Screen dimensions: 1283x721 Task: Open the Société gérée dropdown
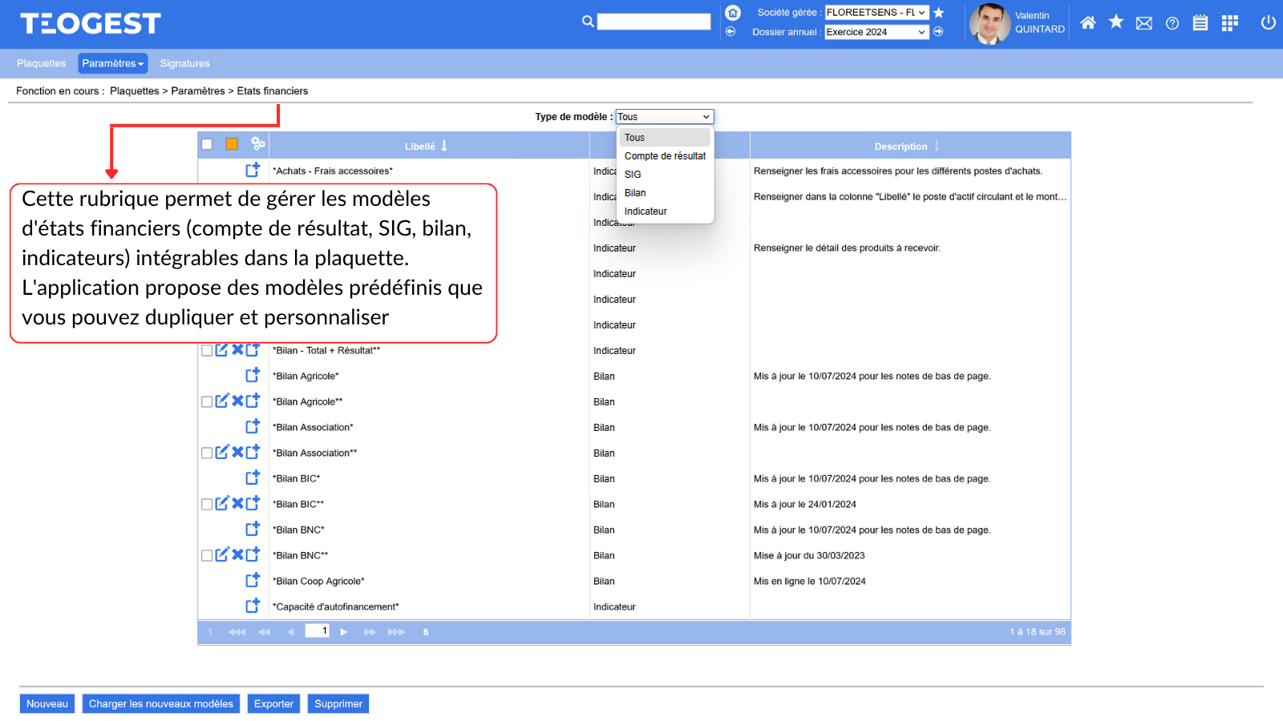pyautogui.click(x=876, y=13)
